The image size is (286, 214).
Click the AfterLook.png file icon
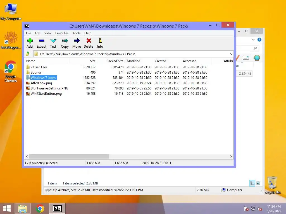[x=28, y=83]
